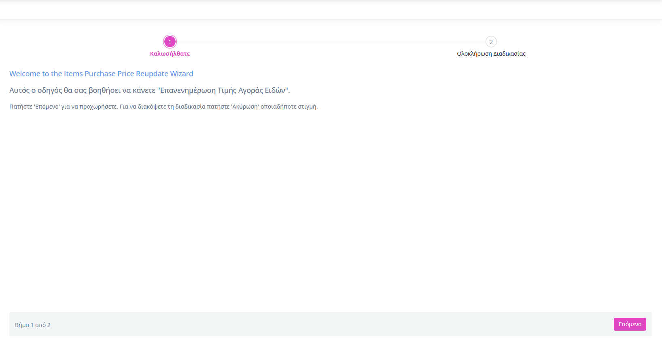Image resolution: width=662 pixels, height=344 pixels.
Task: Click the Καλωσήλθατε step label
Action: (x=170, y=54)
